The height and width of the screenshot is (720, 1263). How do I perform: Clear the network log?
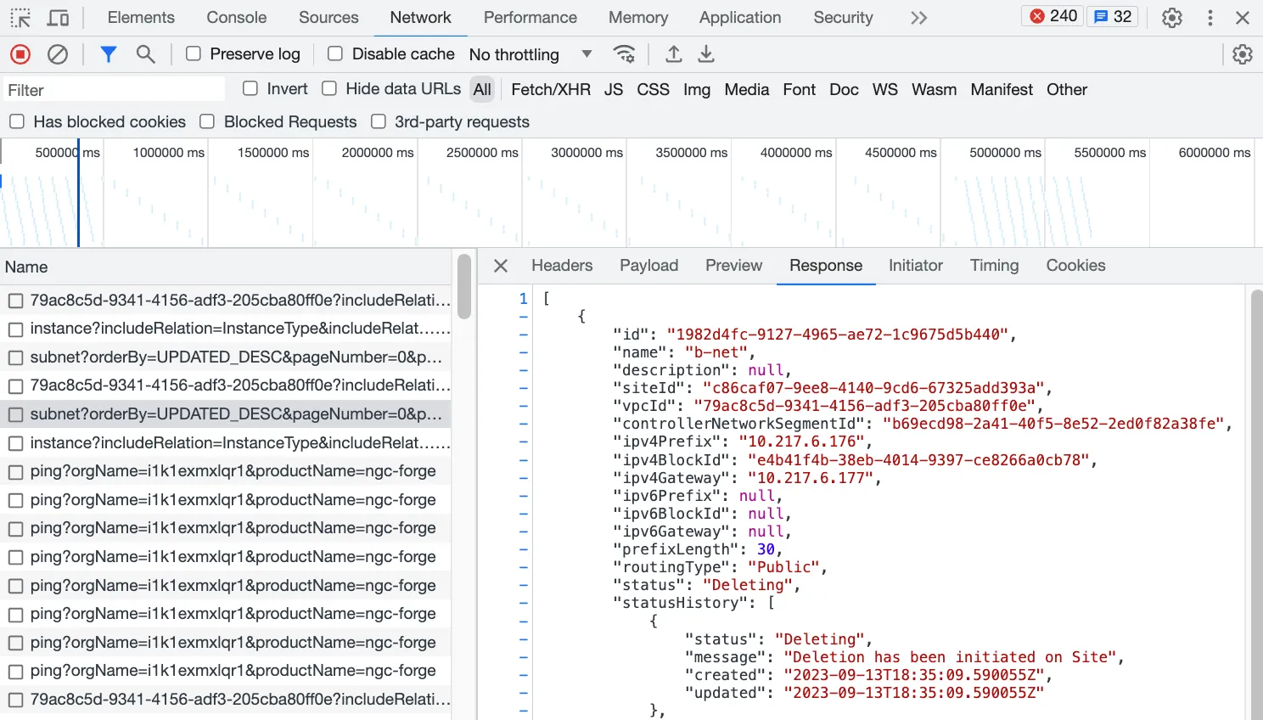(x=58, y=54)
